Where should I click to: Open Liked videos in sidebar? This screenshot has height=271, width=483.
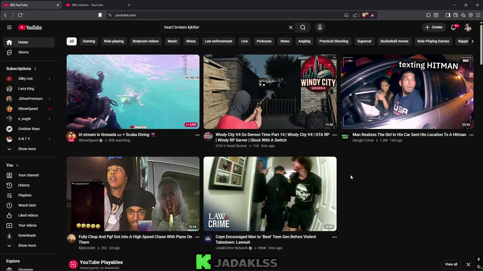coord(29,215)
